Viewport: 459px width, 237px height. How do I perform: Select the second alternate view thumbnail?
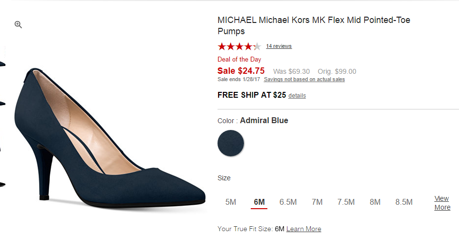click(2, 104)
